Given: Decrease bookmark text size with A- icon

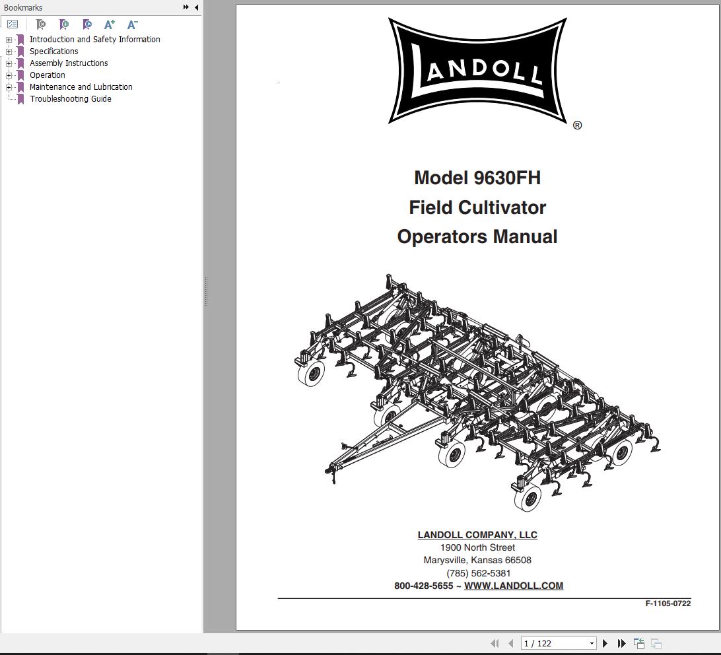Looking at the screenshot, I should [x=131, y=24].
